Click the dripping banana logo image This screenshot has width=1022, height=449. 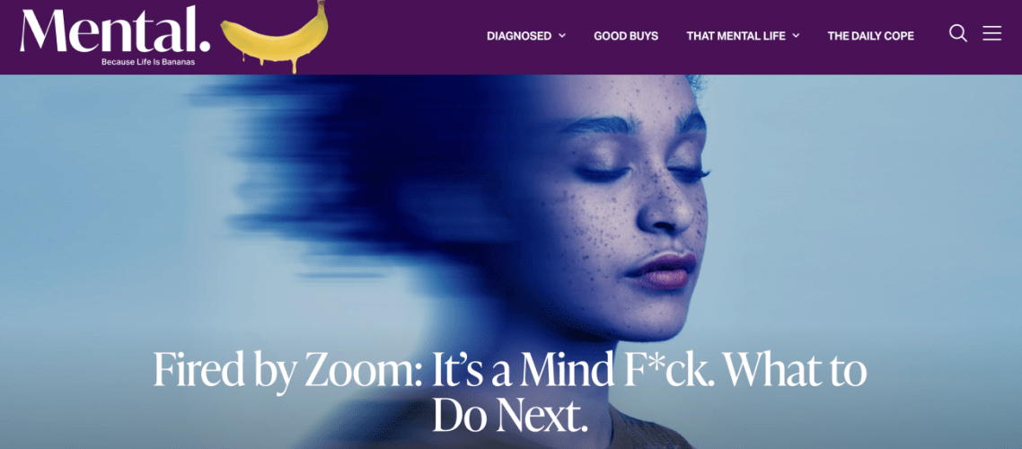tap(275, 37)
